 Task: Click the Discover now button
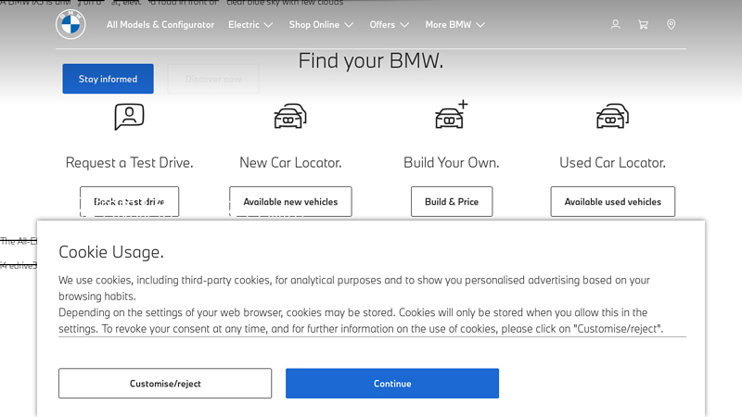pyautogui.click(x=213, y=79)
